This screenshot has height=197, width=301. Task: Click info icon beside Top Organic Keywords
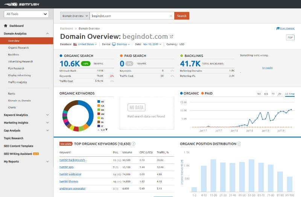click(x=134, y=144)
